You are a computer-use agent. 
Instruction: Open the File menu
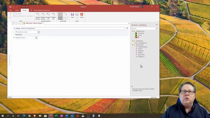pyautogui.click(x=10, y=10)
